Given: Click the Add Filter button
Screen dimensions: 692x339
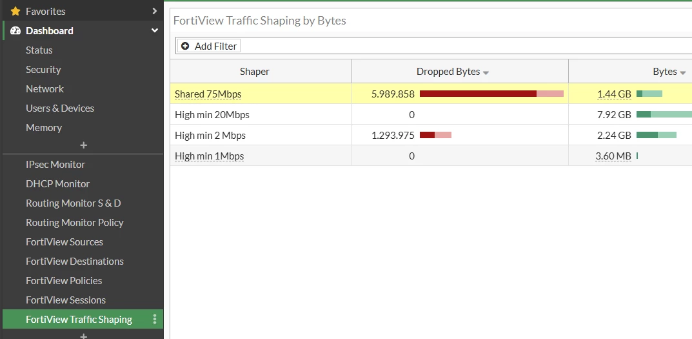Looking at the screenshot, I should [209, 46].
